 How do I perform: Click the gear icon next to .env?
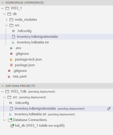(11, 48)
